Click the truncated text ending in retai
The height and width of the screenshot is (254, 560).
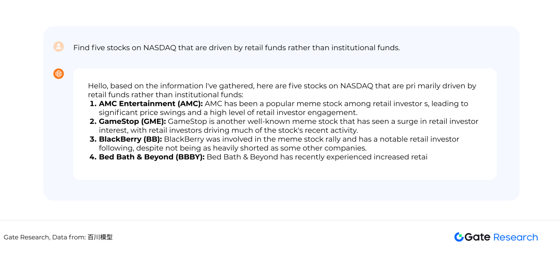[x=317, y=157]
